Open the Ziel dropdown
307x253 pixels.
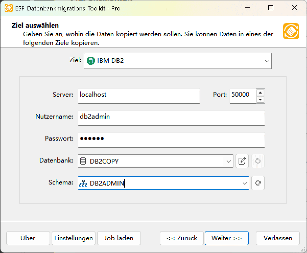267,61
